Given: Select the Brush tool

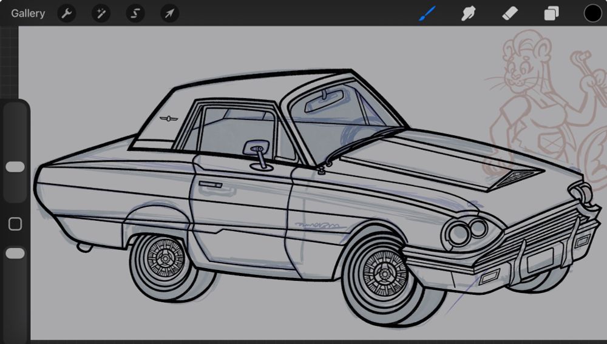Looking at the screenshot, I should point(428,13).
